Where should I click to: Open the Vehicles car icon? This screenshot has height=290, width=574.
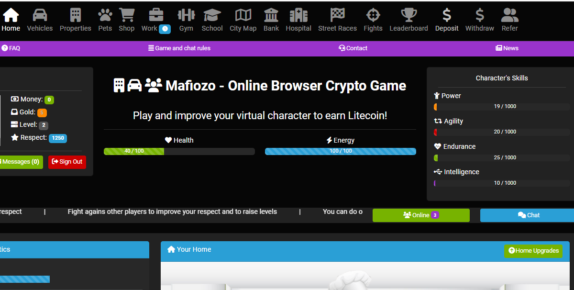40,15
